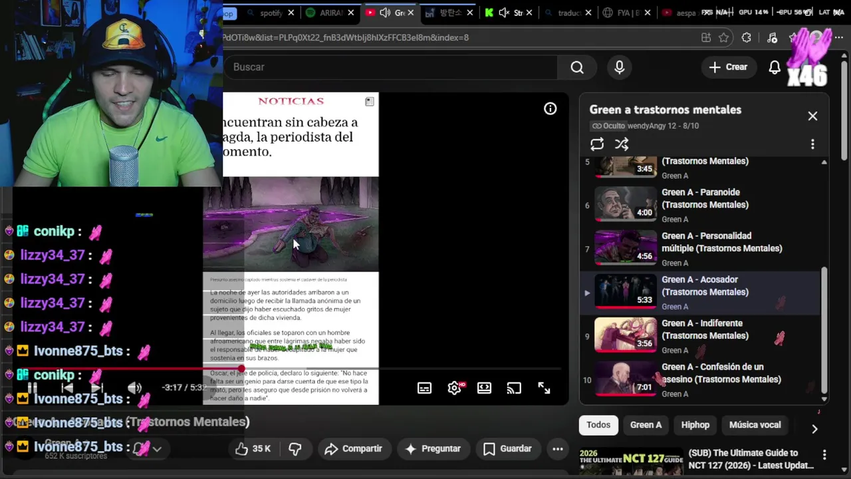Open The Ultimate Guide to NCT 127 video

(751, 459)
